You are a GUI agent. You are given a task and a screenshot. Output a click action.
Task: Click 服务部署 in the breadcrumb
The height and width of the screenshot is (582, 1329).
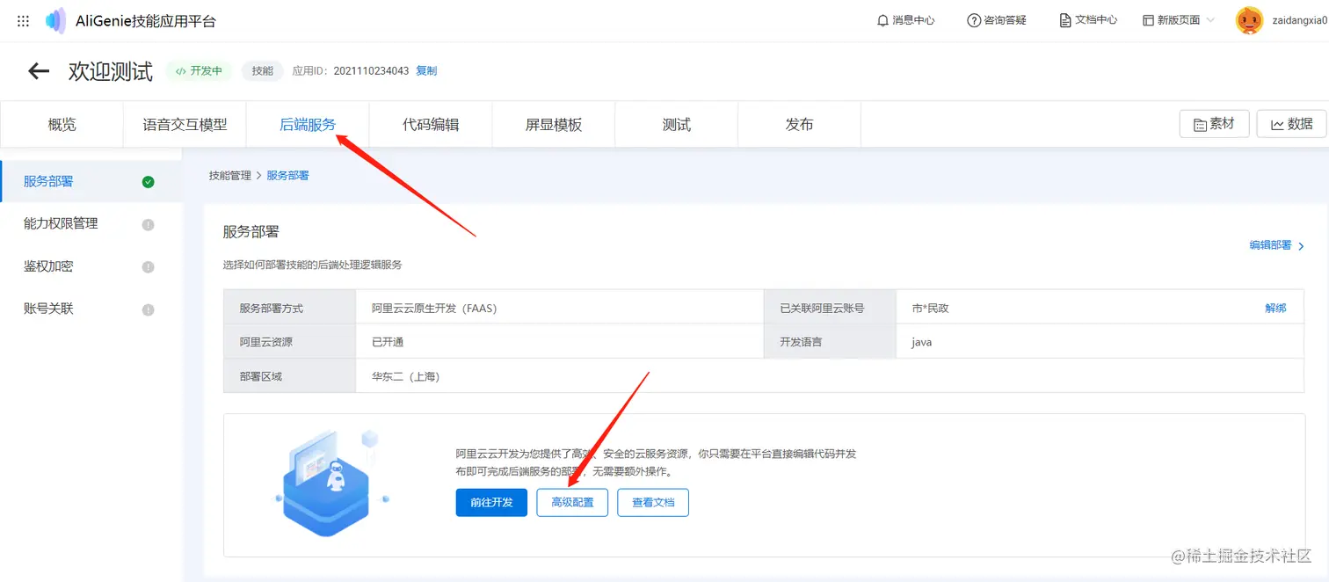point(287,176)
